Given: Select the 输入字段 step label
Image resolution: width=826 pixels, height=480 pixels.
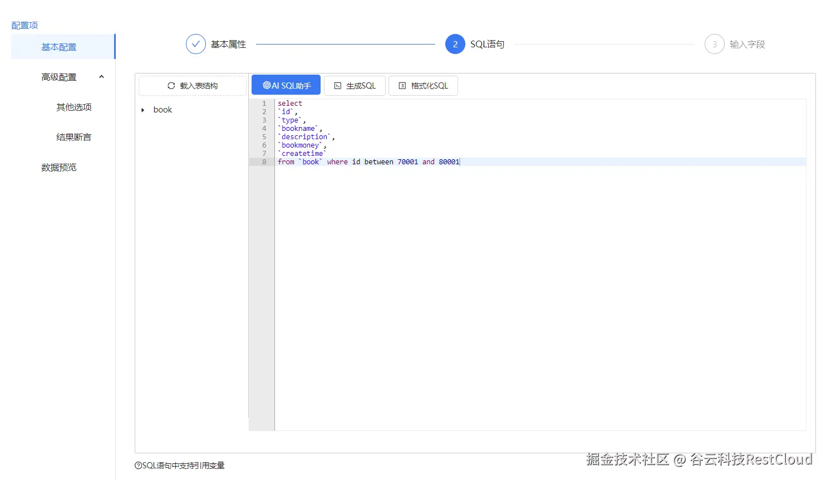Looking at the screenshot, I should pyautogui.click(x=748, y=44).
